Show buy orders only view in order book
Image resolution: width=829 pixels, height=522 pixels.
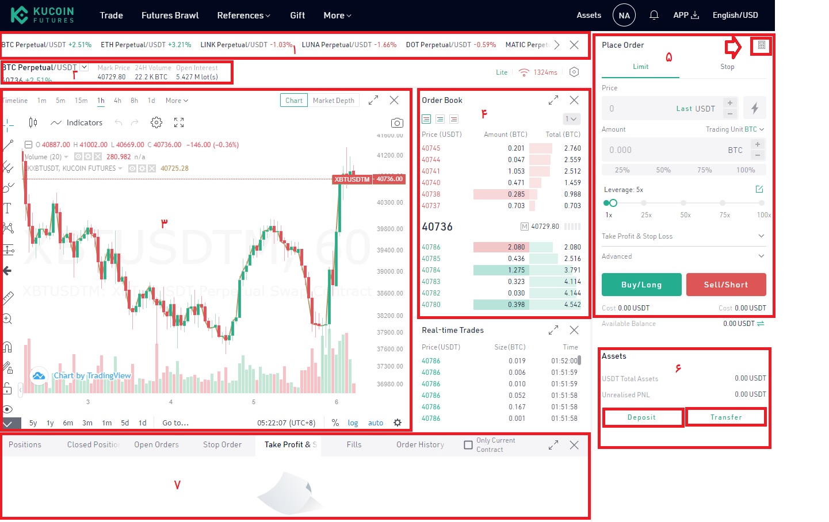[x=440, y=119]
